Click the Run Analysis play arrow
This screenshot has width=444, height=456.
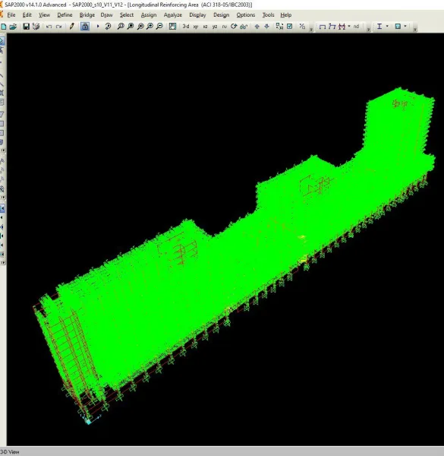click(x=98, y=26)
